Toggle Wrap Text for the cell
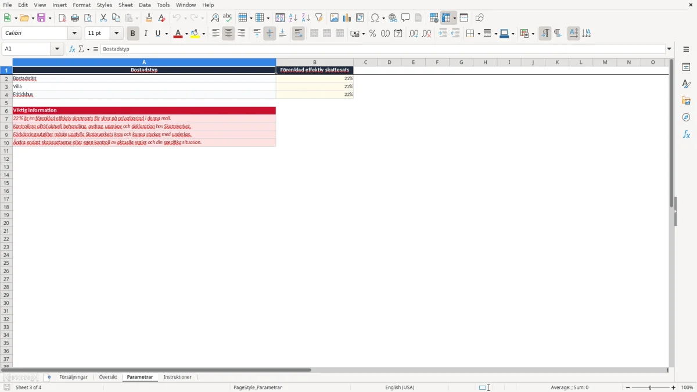Viewport: 697px width, 392px height. 298,34
